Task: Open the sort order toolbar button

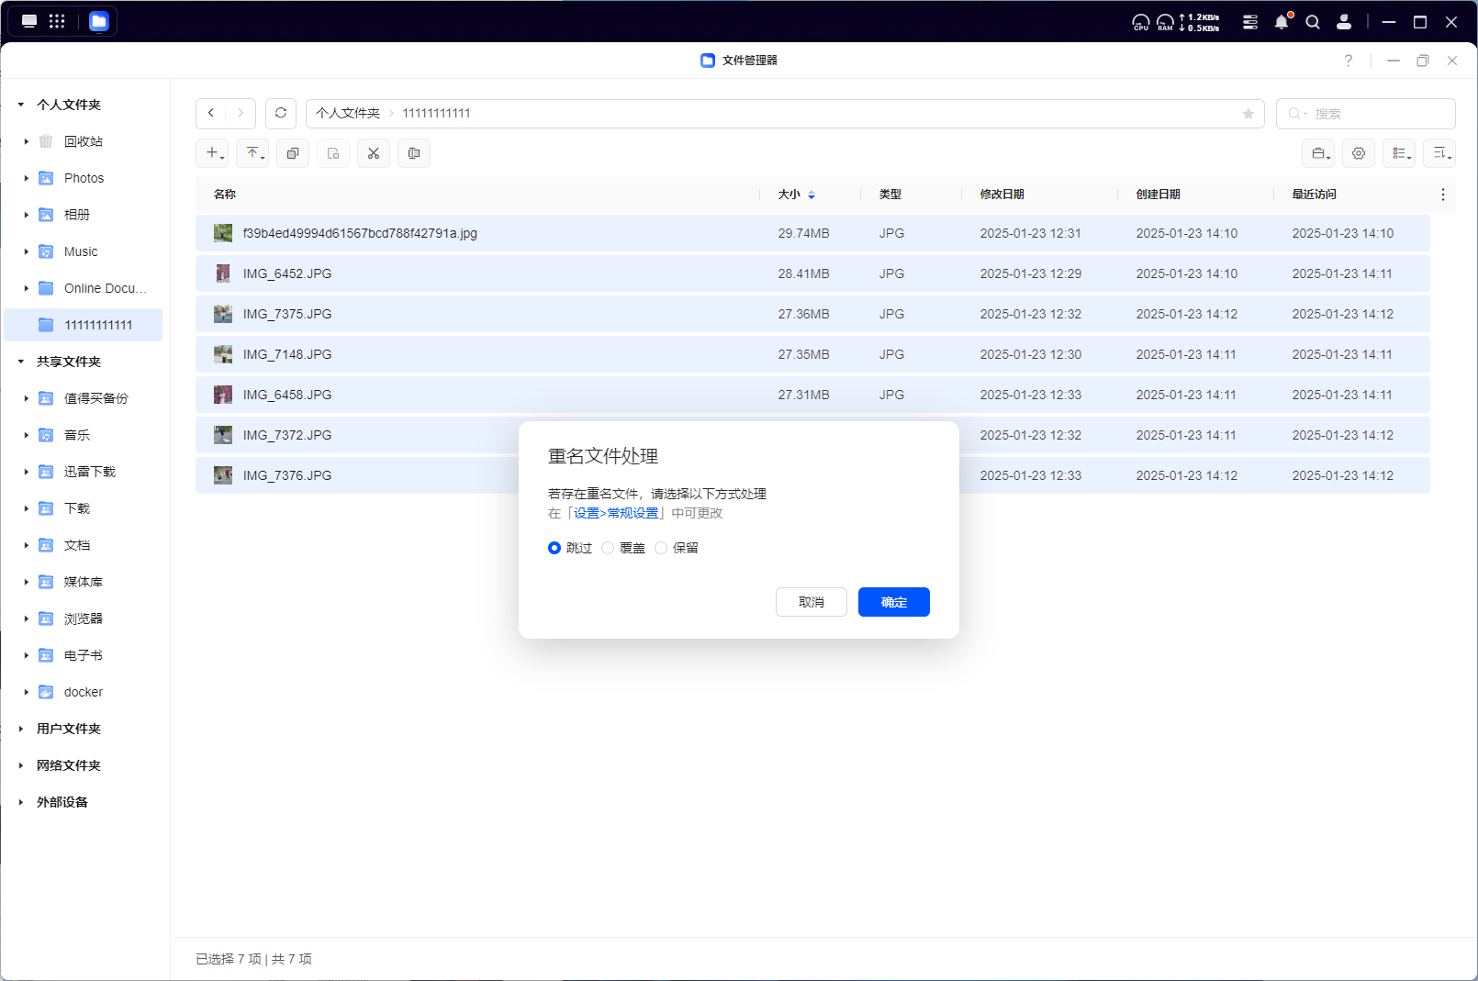Action: (1439, 153)
